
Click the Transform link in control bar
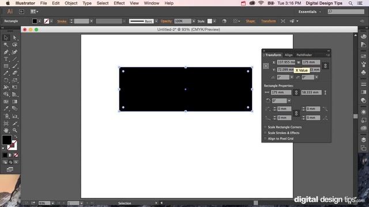click(268, 21)
